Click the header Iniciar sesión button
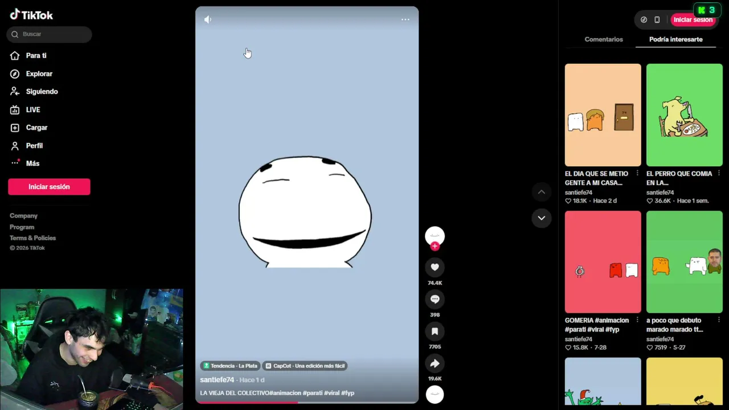Viewport: 729px width, 410px height. (693, 20)
